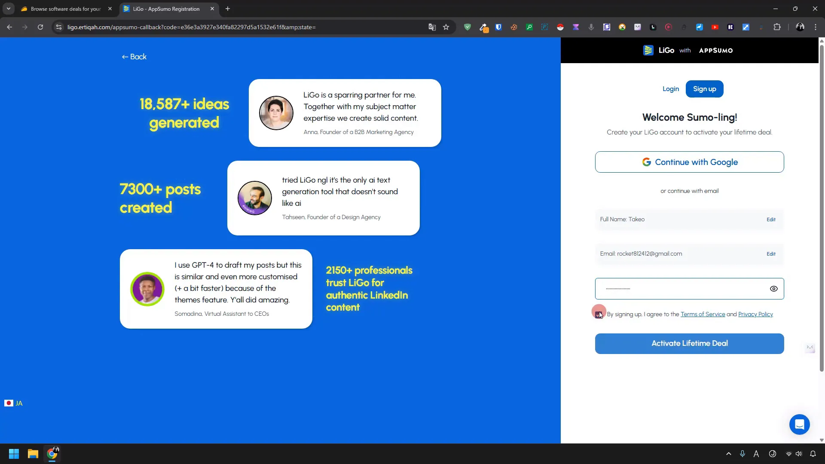Open the blue diagonal-arrow resize extension
825x464 pixels.
click(x=746, y=27)
